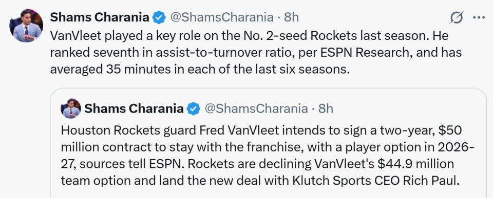This screenshot has height=198, width=493.
Task: Click 'Houston Rockets guard Fred VanVleet' text
Action: [x=170, y=130]
